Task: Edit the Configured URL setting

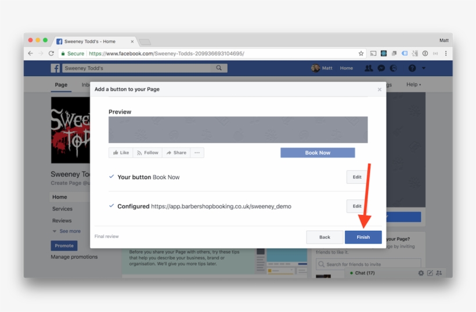Action: click(x=356, y=206)
